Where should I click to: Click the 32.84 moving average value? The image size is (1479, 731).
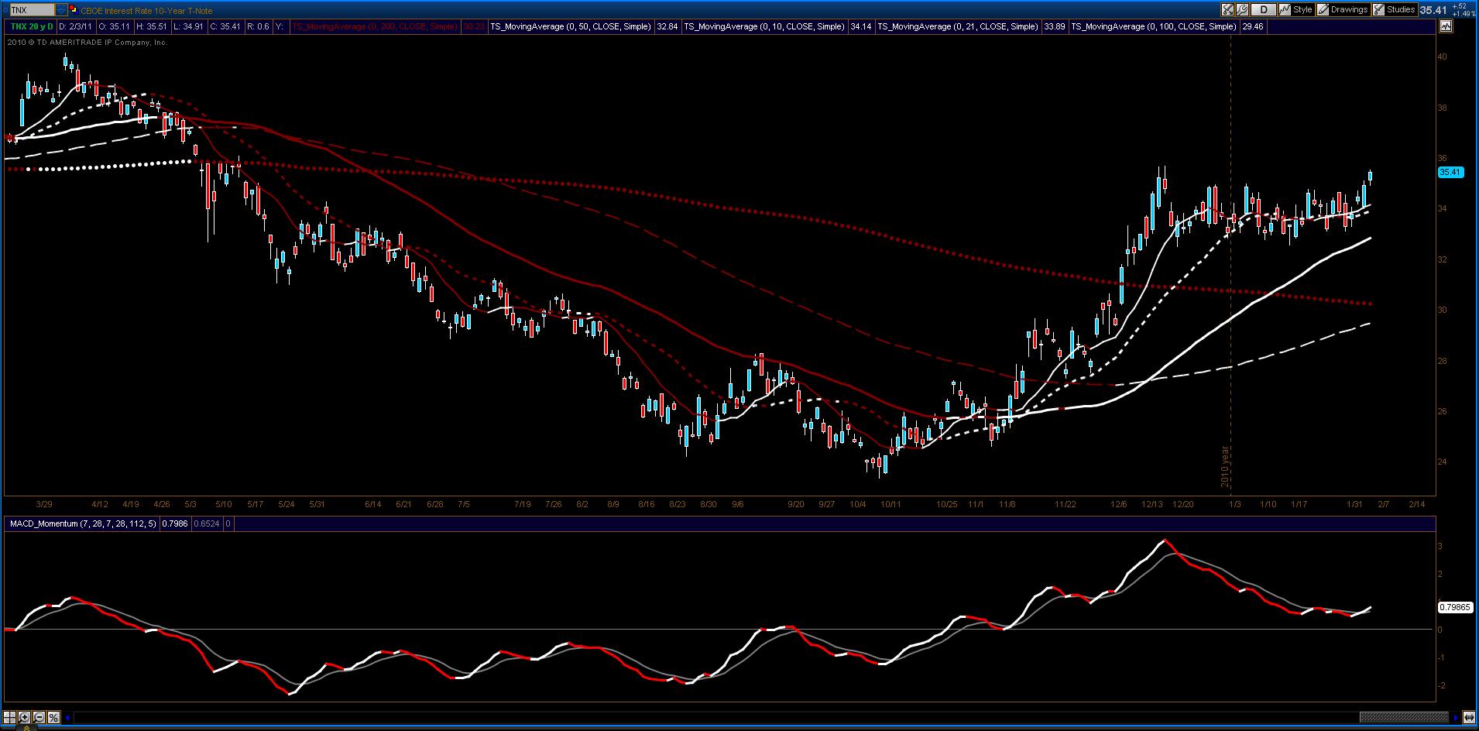tap(667, 26)
